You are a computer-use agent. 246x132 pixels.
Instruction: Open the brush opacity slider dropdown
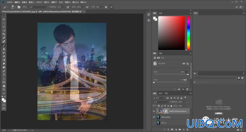point(64,7)
